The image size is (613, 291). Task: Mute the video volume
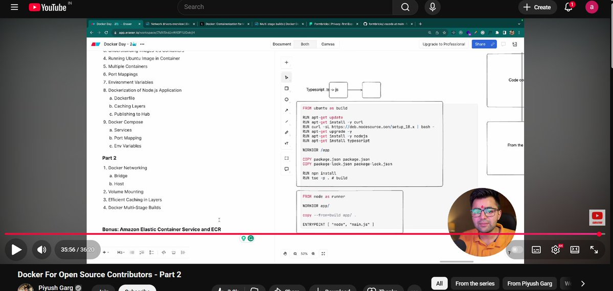click(x=41, y=250)
